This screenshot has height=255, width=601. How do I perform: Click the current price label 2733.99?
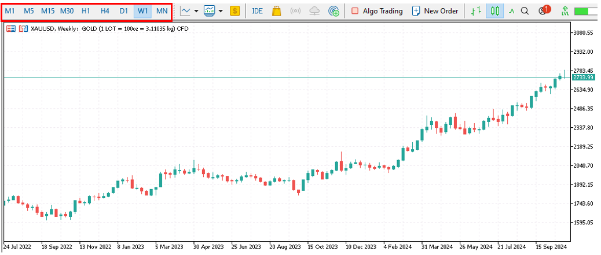[582, 77]
